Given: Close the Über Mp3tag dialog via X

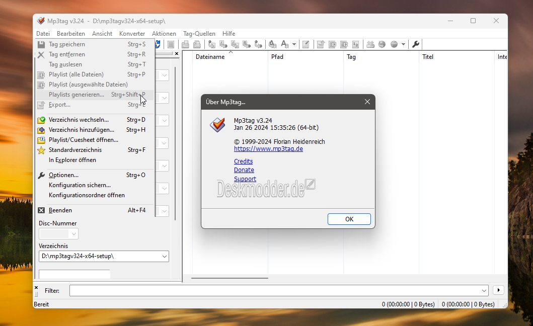Looking at the screenshot, I should (x=367, y=102).
